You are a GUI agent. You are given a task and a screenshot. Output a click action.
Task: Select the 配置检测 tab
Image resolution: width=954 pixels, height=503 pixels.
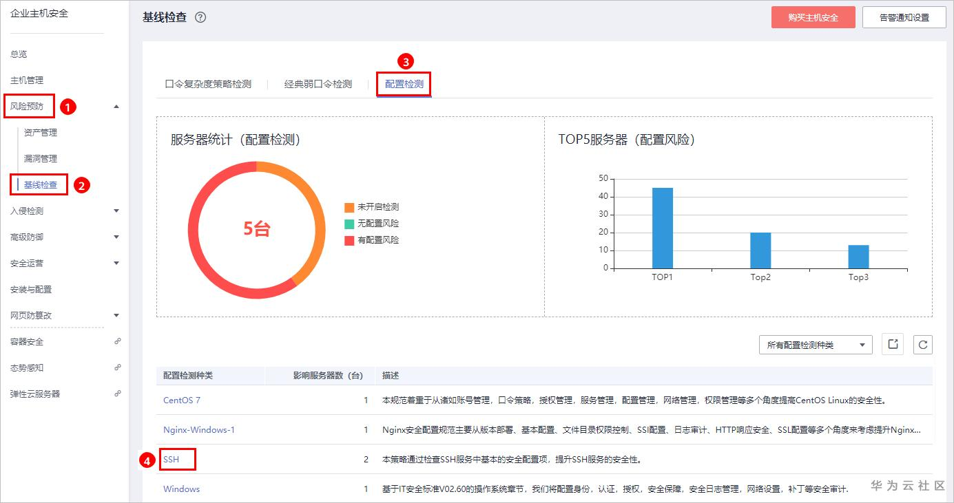click(x=404, y=85)
